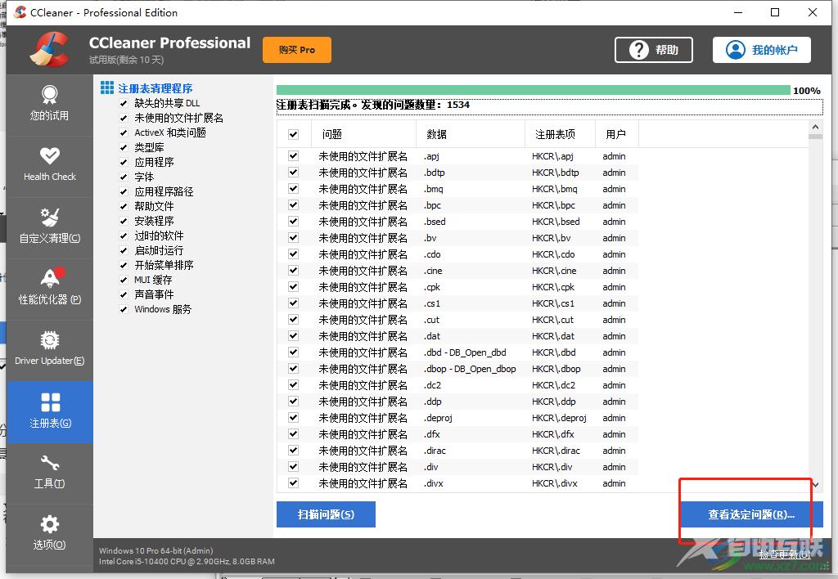This screenshot has height=579, width=838.
Task: Click the 购买 Pro button
Action: 296,49
